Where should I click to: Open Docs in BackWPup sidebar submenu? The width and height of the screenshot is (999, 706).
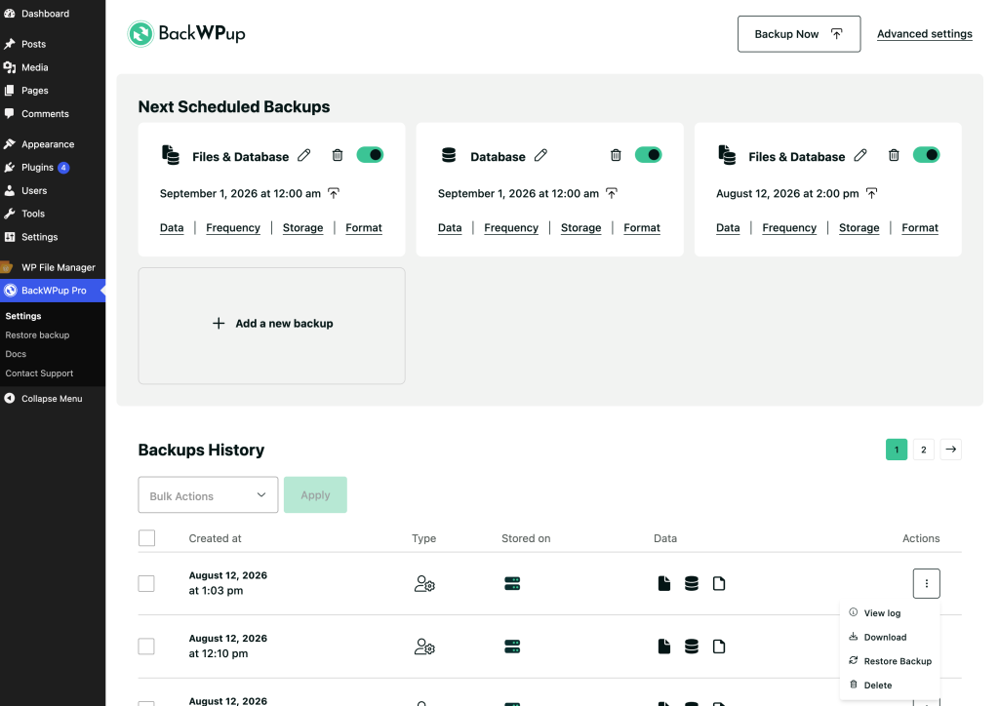point(16,354)
